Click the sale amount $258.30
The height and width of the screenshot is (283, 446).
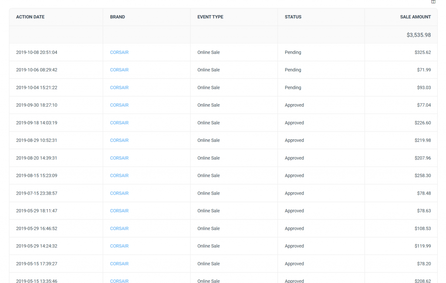[x=422, y=176]
